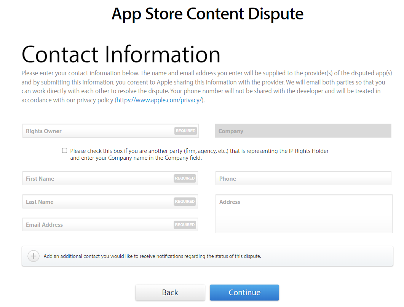Click REQUIRED badge in Email Address field
Screen dimensions: 404x307
pyautogui.click(x=185, y=225)
